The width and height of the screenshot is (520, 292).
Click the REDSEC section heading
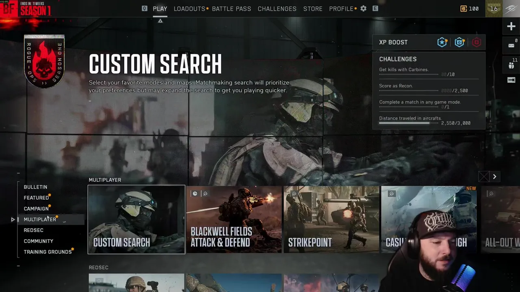pos(99,268)
